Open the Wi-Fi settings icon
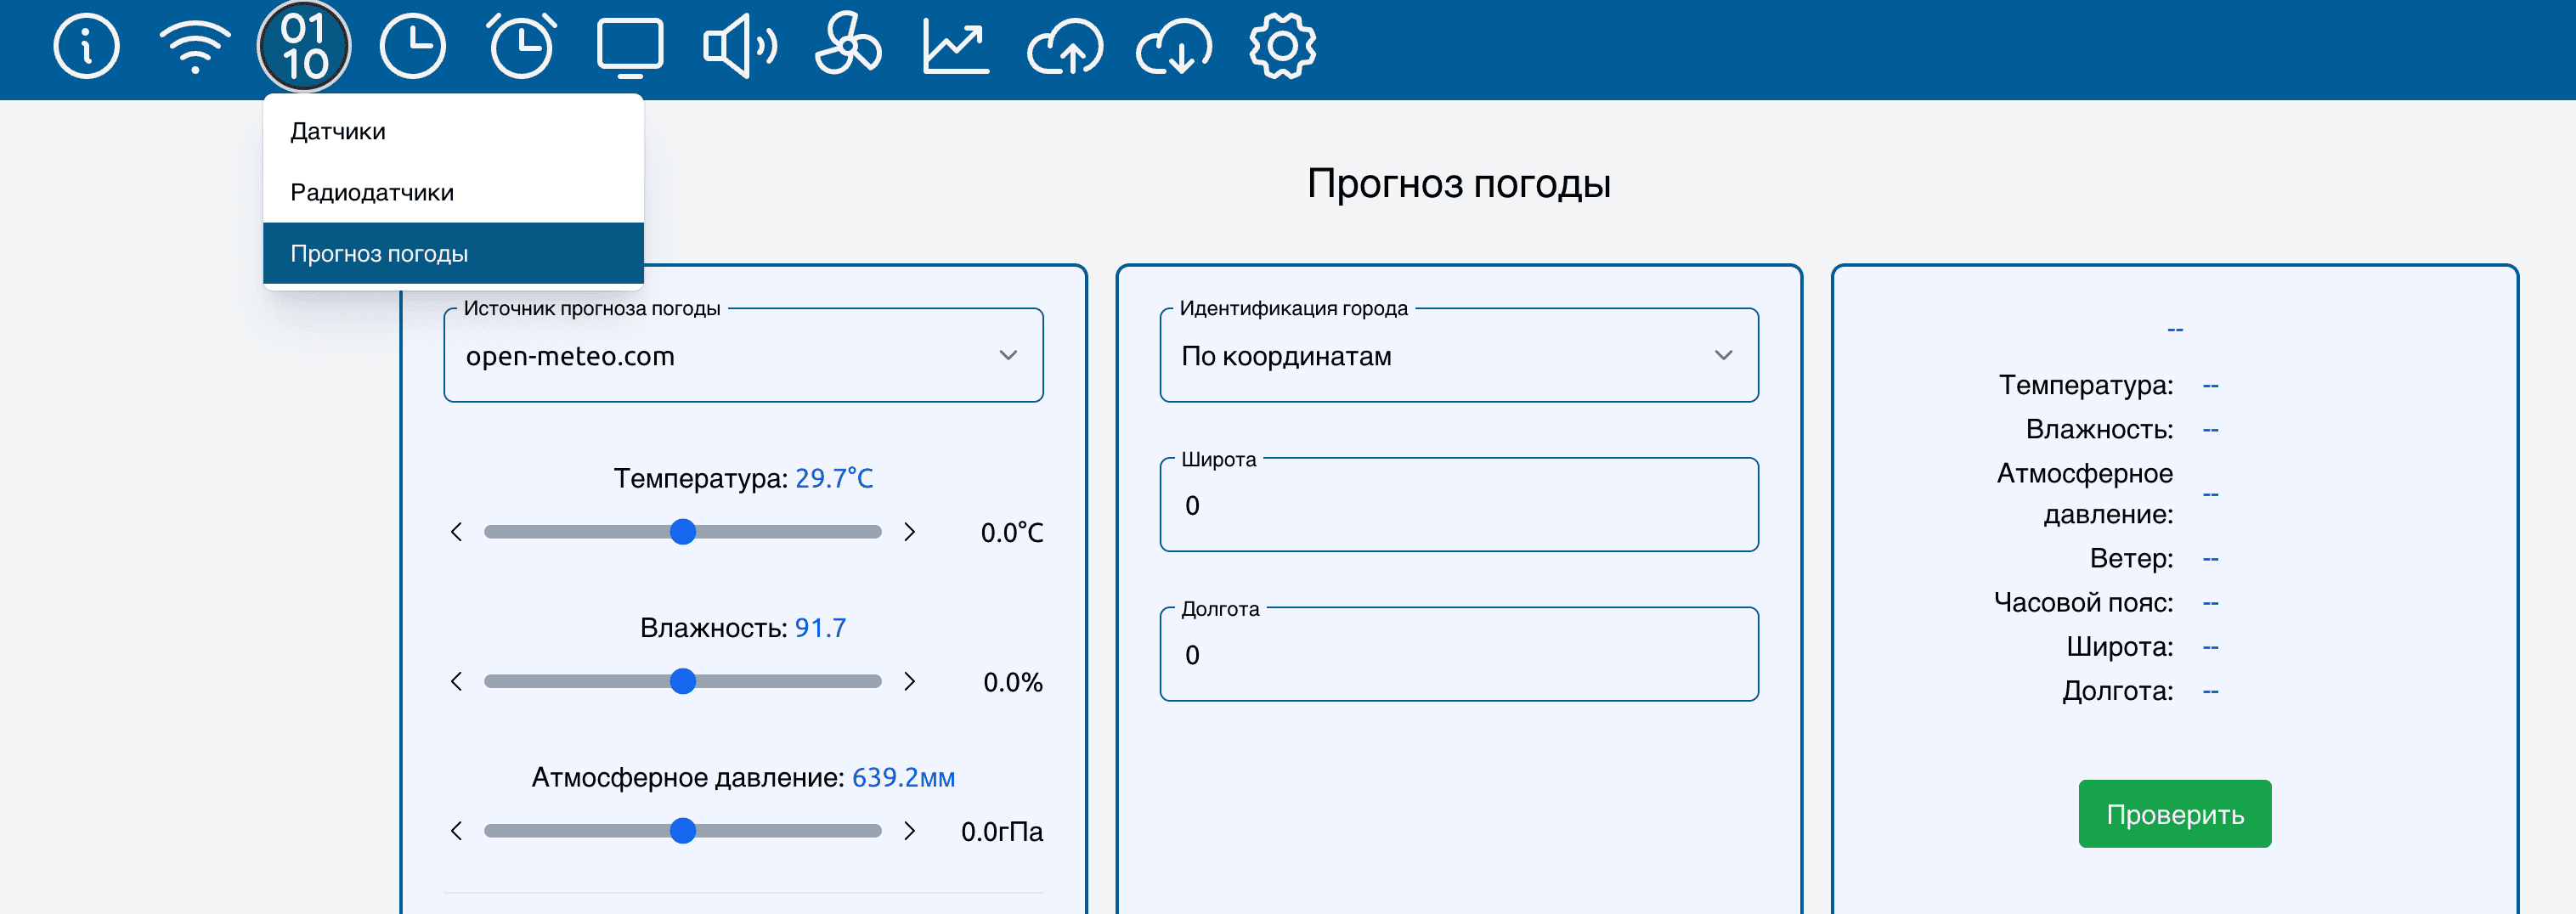Image resolution: width=2576 pixels, height=914 pixels. (x=195, y=46)
